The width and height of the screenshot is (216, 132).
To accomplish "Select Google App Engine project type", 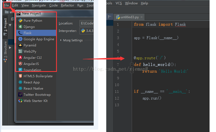I will coord(36,39).
